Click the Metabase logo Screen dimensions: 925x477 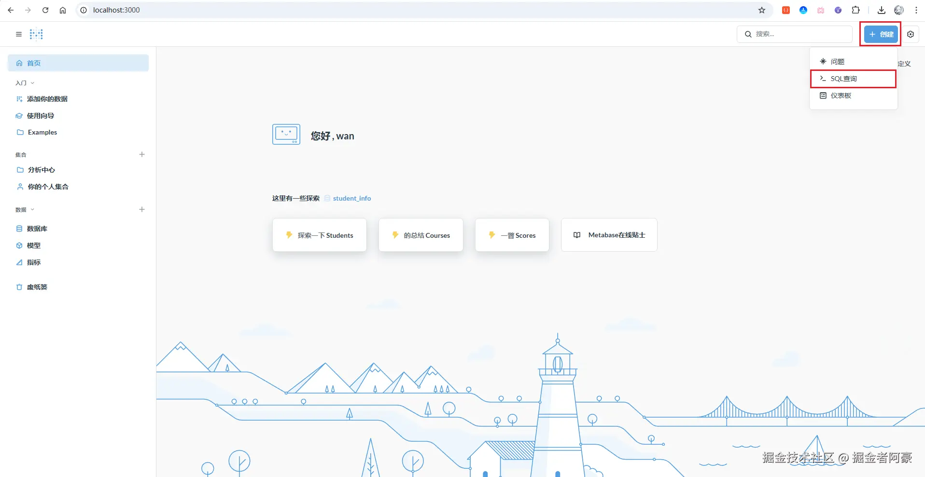(x=36, y=34)
